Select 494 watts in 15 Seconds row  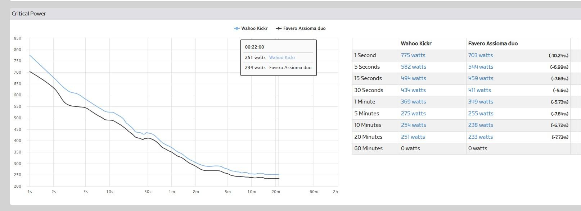(x=413, y=78)
